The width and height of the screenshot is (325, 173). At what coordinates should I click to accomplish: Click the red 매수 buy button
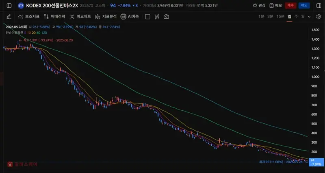290,6
